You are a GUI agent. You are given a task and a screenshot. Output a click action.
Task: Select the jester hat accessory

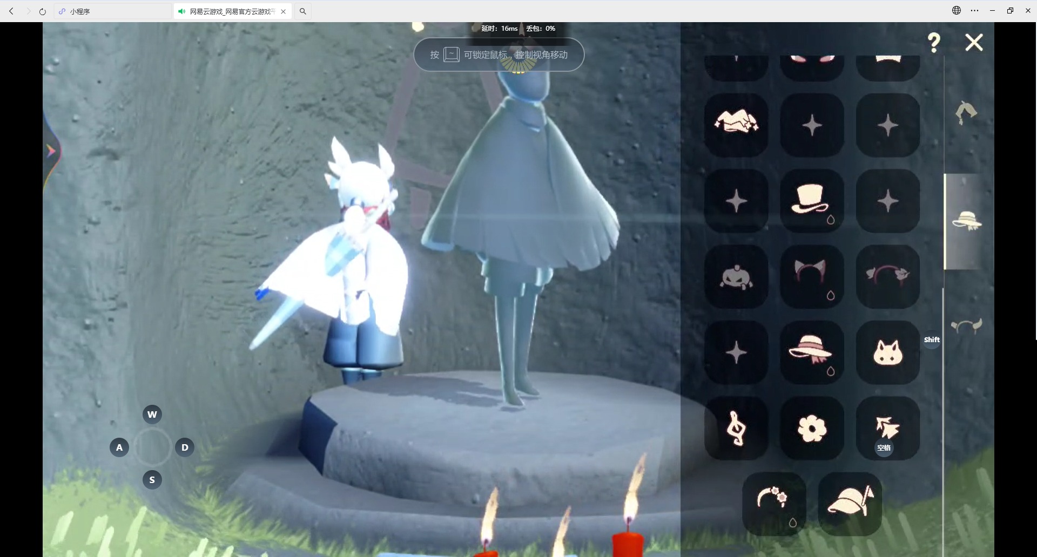pos(736,125)
